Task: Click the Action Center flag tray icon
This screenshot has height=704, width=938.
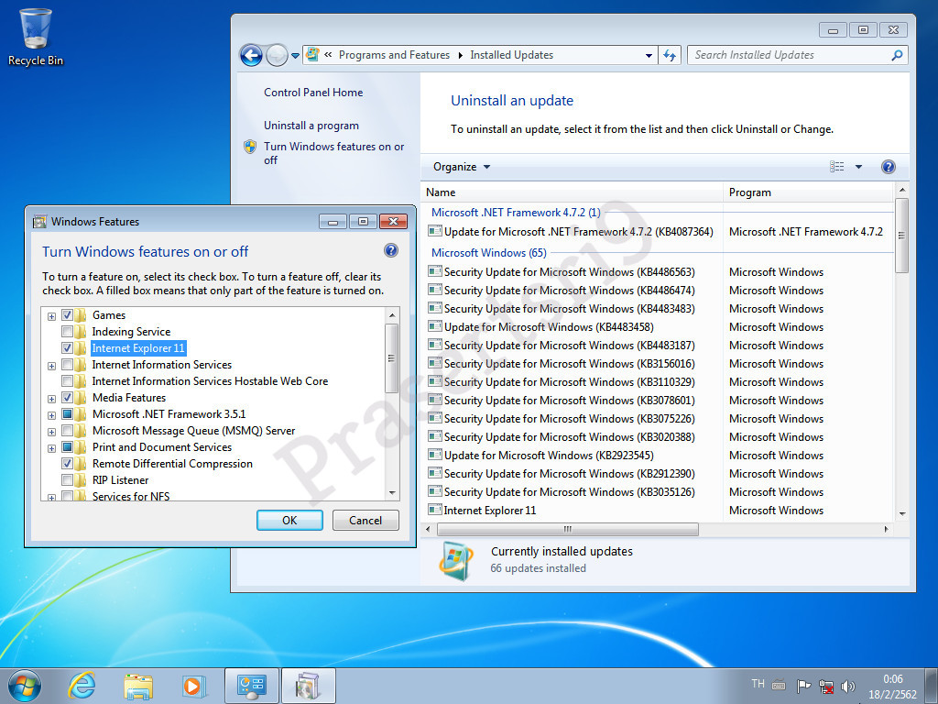Action: tap(803, 686)
